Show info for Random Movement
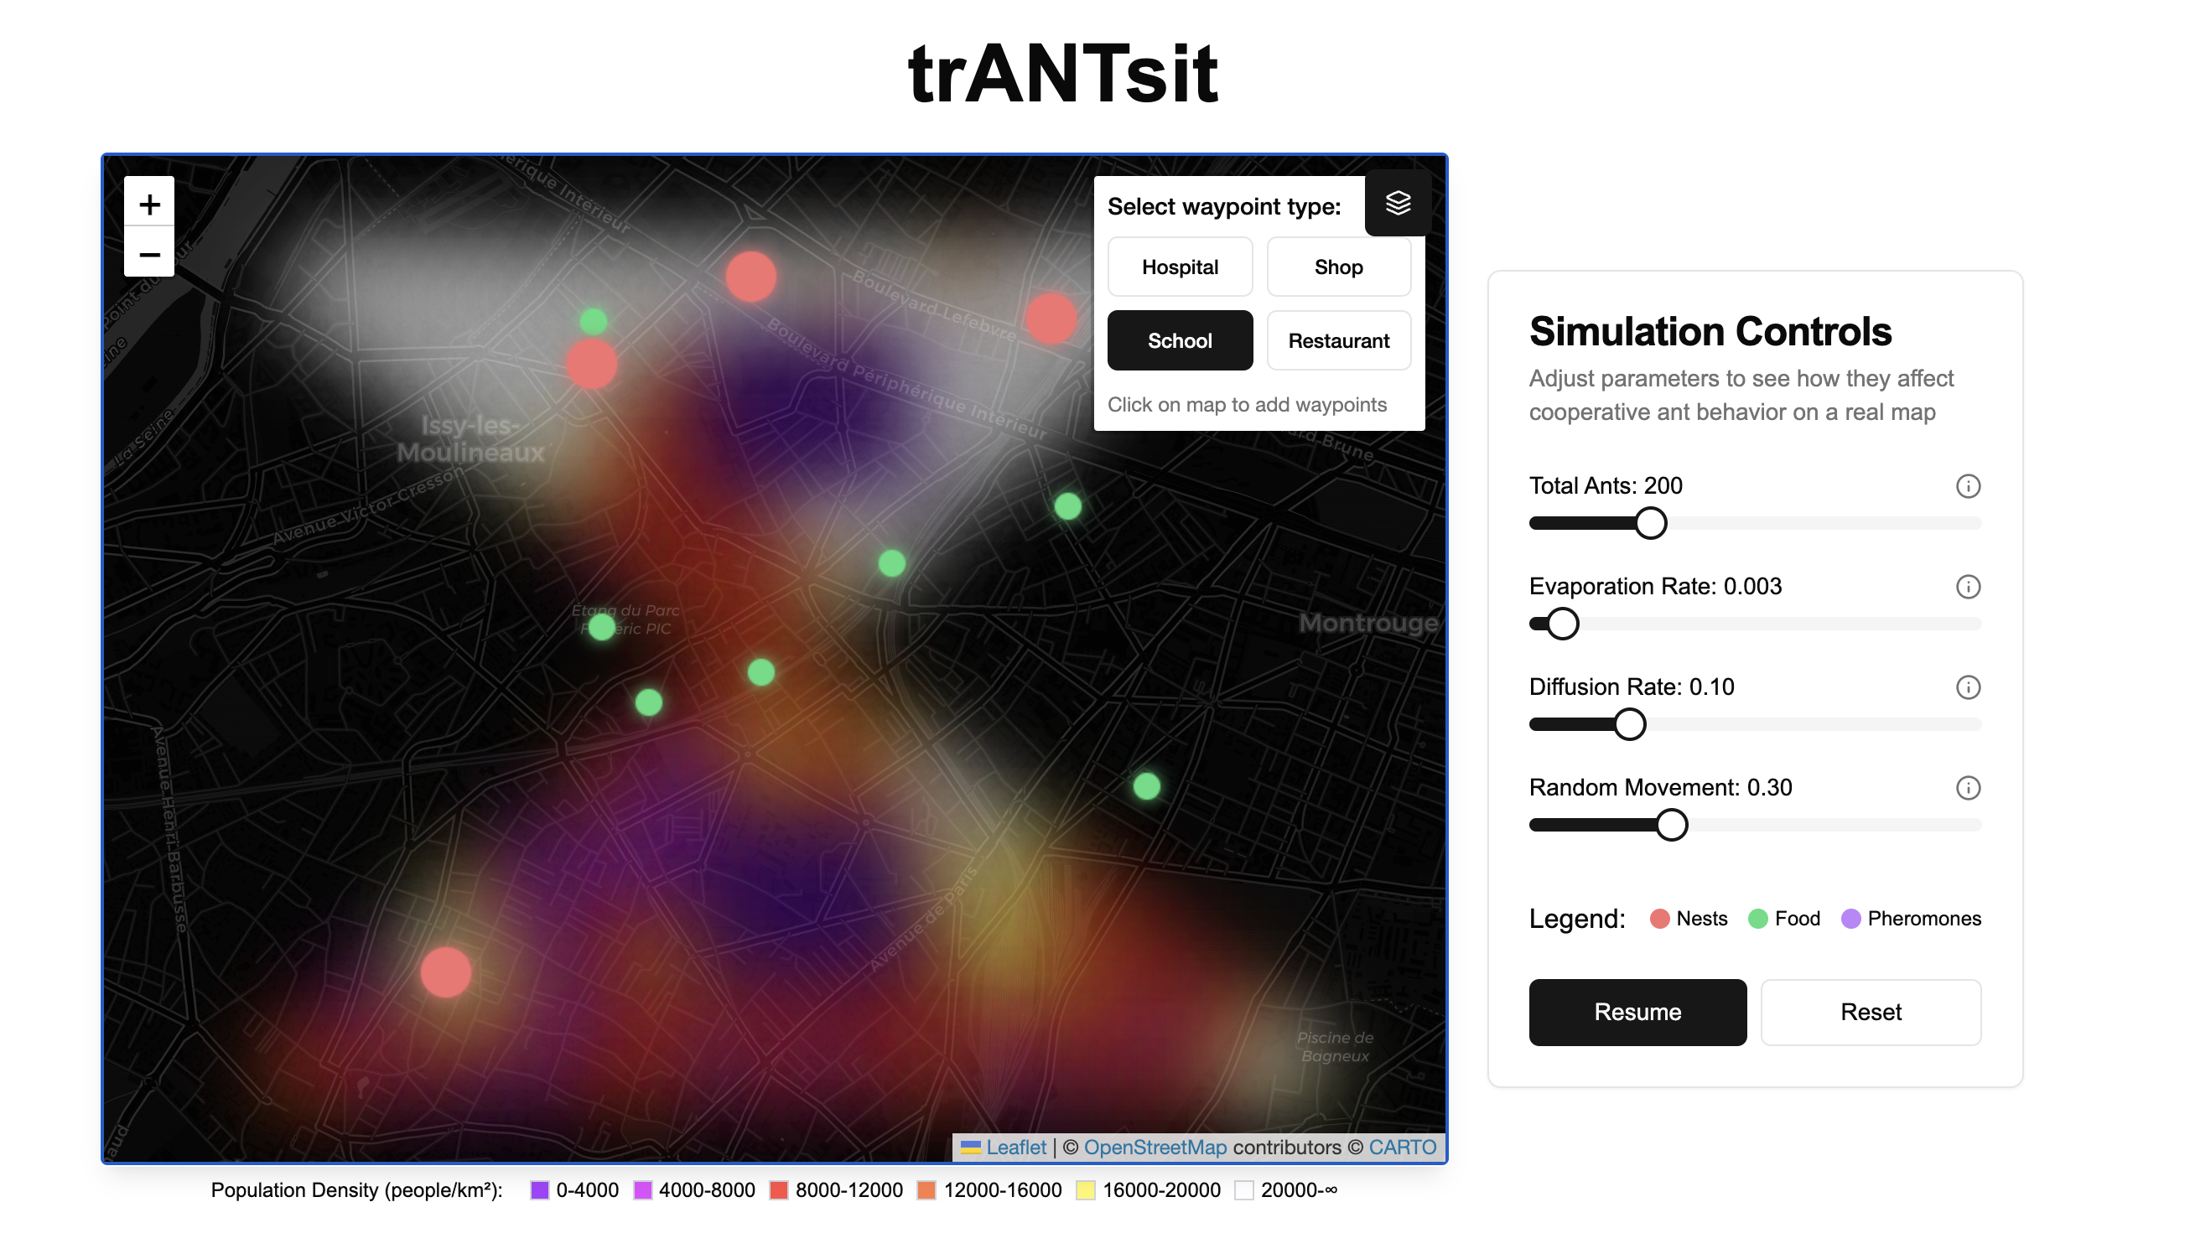Screen dimensions: 2190x1254 click(1967, 788)
